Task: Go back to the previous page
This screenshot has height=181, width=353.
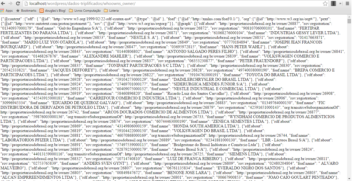Action: [3, 4]
